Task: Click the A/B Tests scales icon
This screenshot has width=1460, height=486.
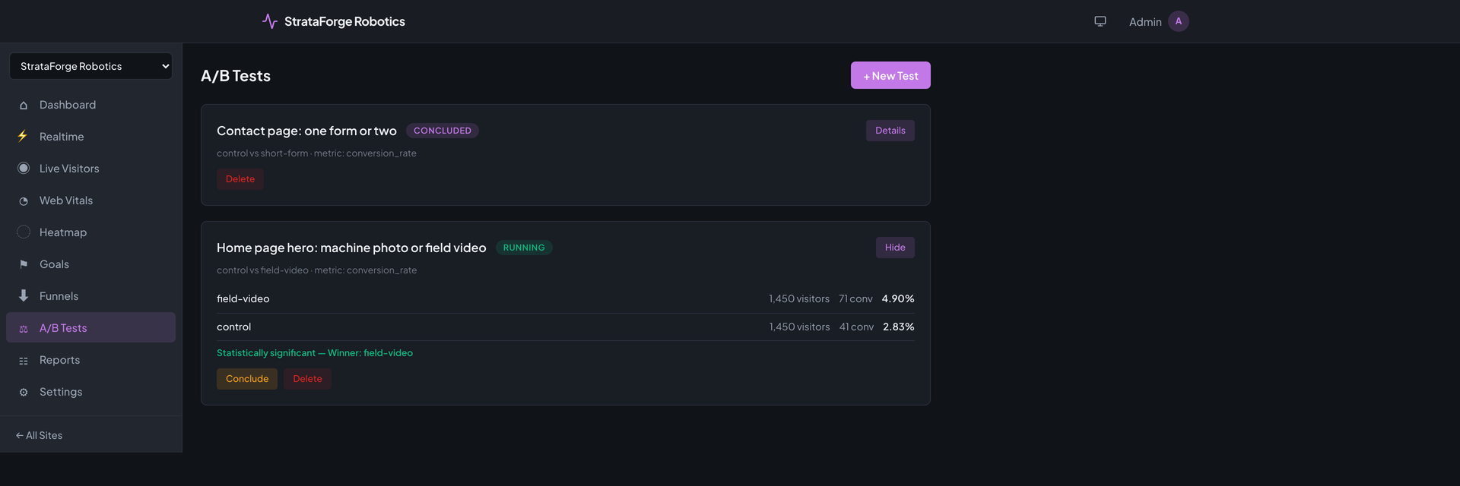Action: tap(24, 329)
